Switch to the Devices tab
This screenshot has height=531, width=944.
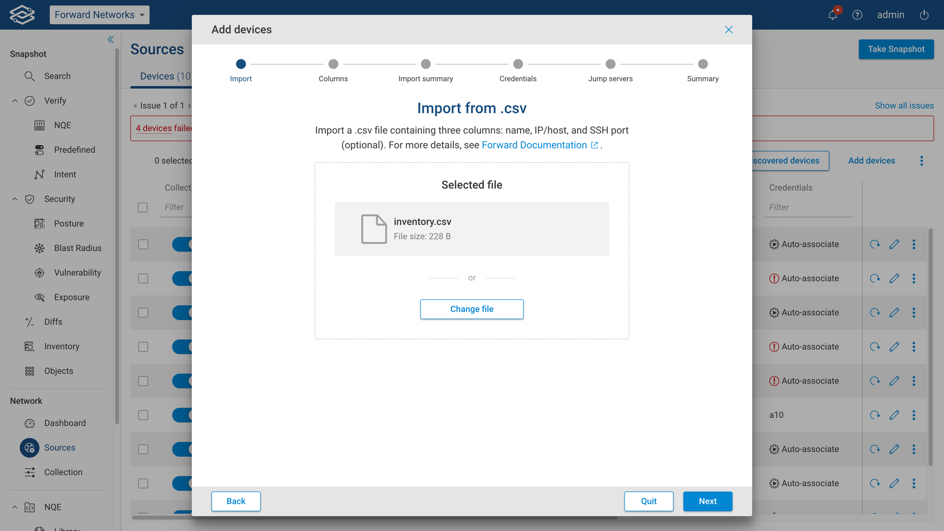[157, 76]
